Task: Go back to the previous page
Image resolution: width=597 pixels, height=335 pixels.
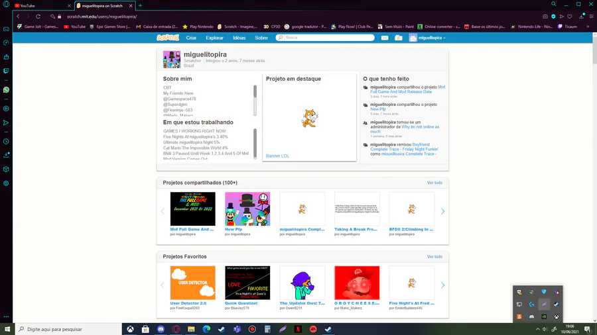Action: [x=18, y=17]
